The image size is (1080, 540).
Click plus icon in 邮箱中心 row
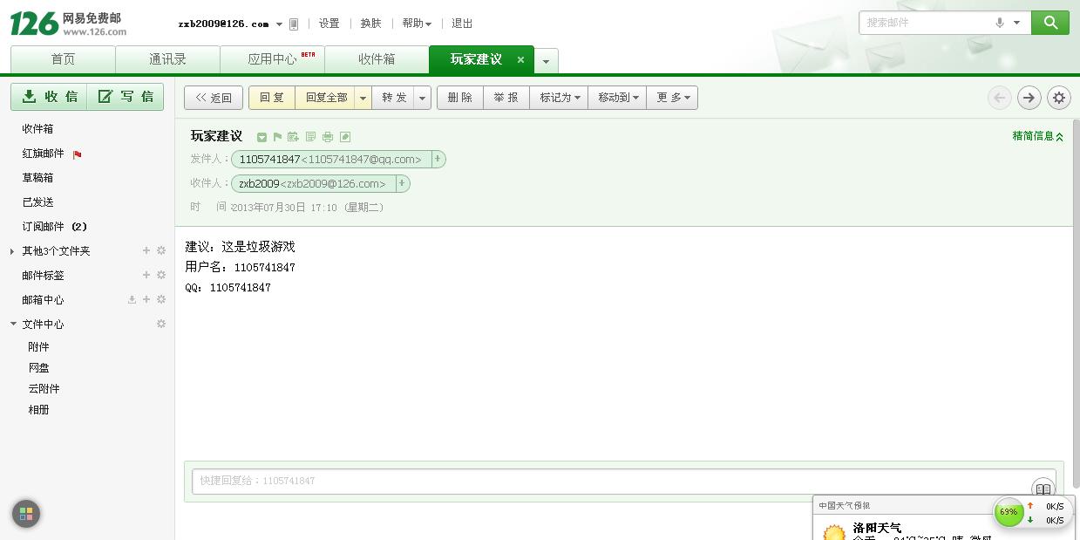(x=146, y=299)
